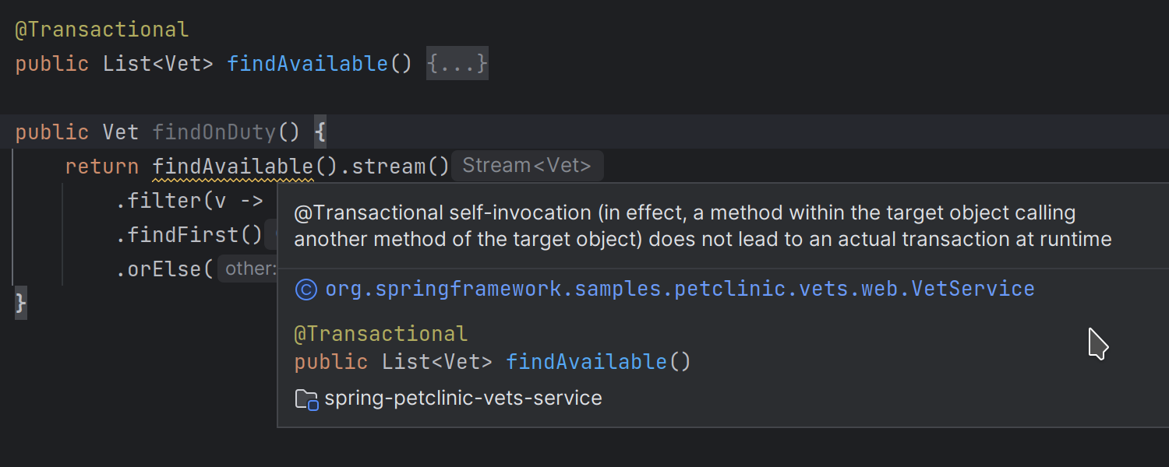The height and width of the screenshot is (467, 1169).
Task: Click the .findFirst() call
Action: (189, 235)
